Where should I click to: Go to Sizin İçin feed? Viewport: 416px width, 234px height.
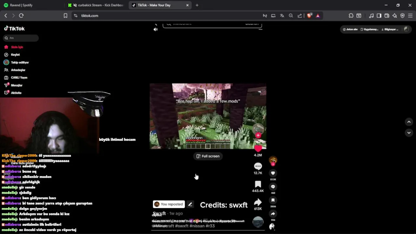point(14,47)
